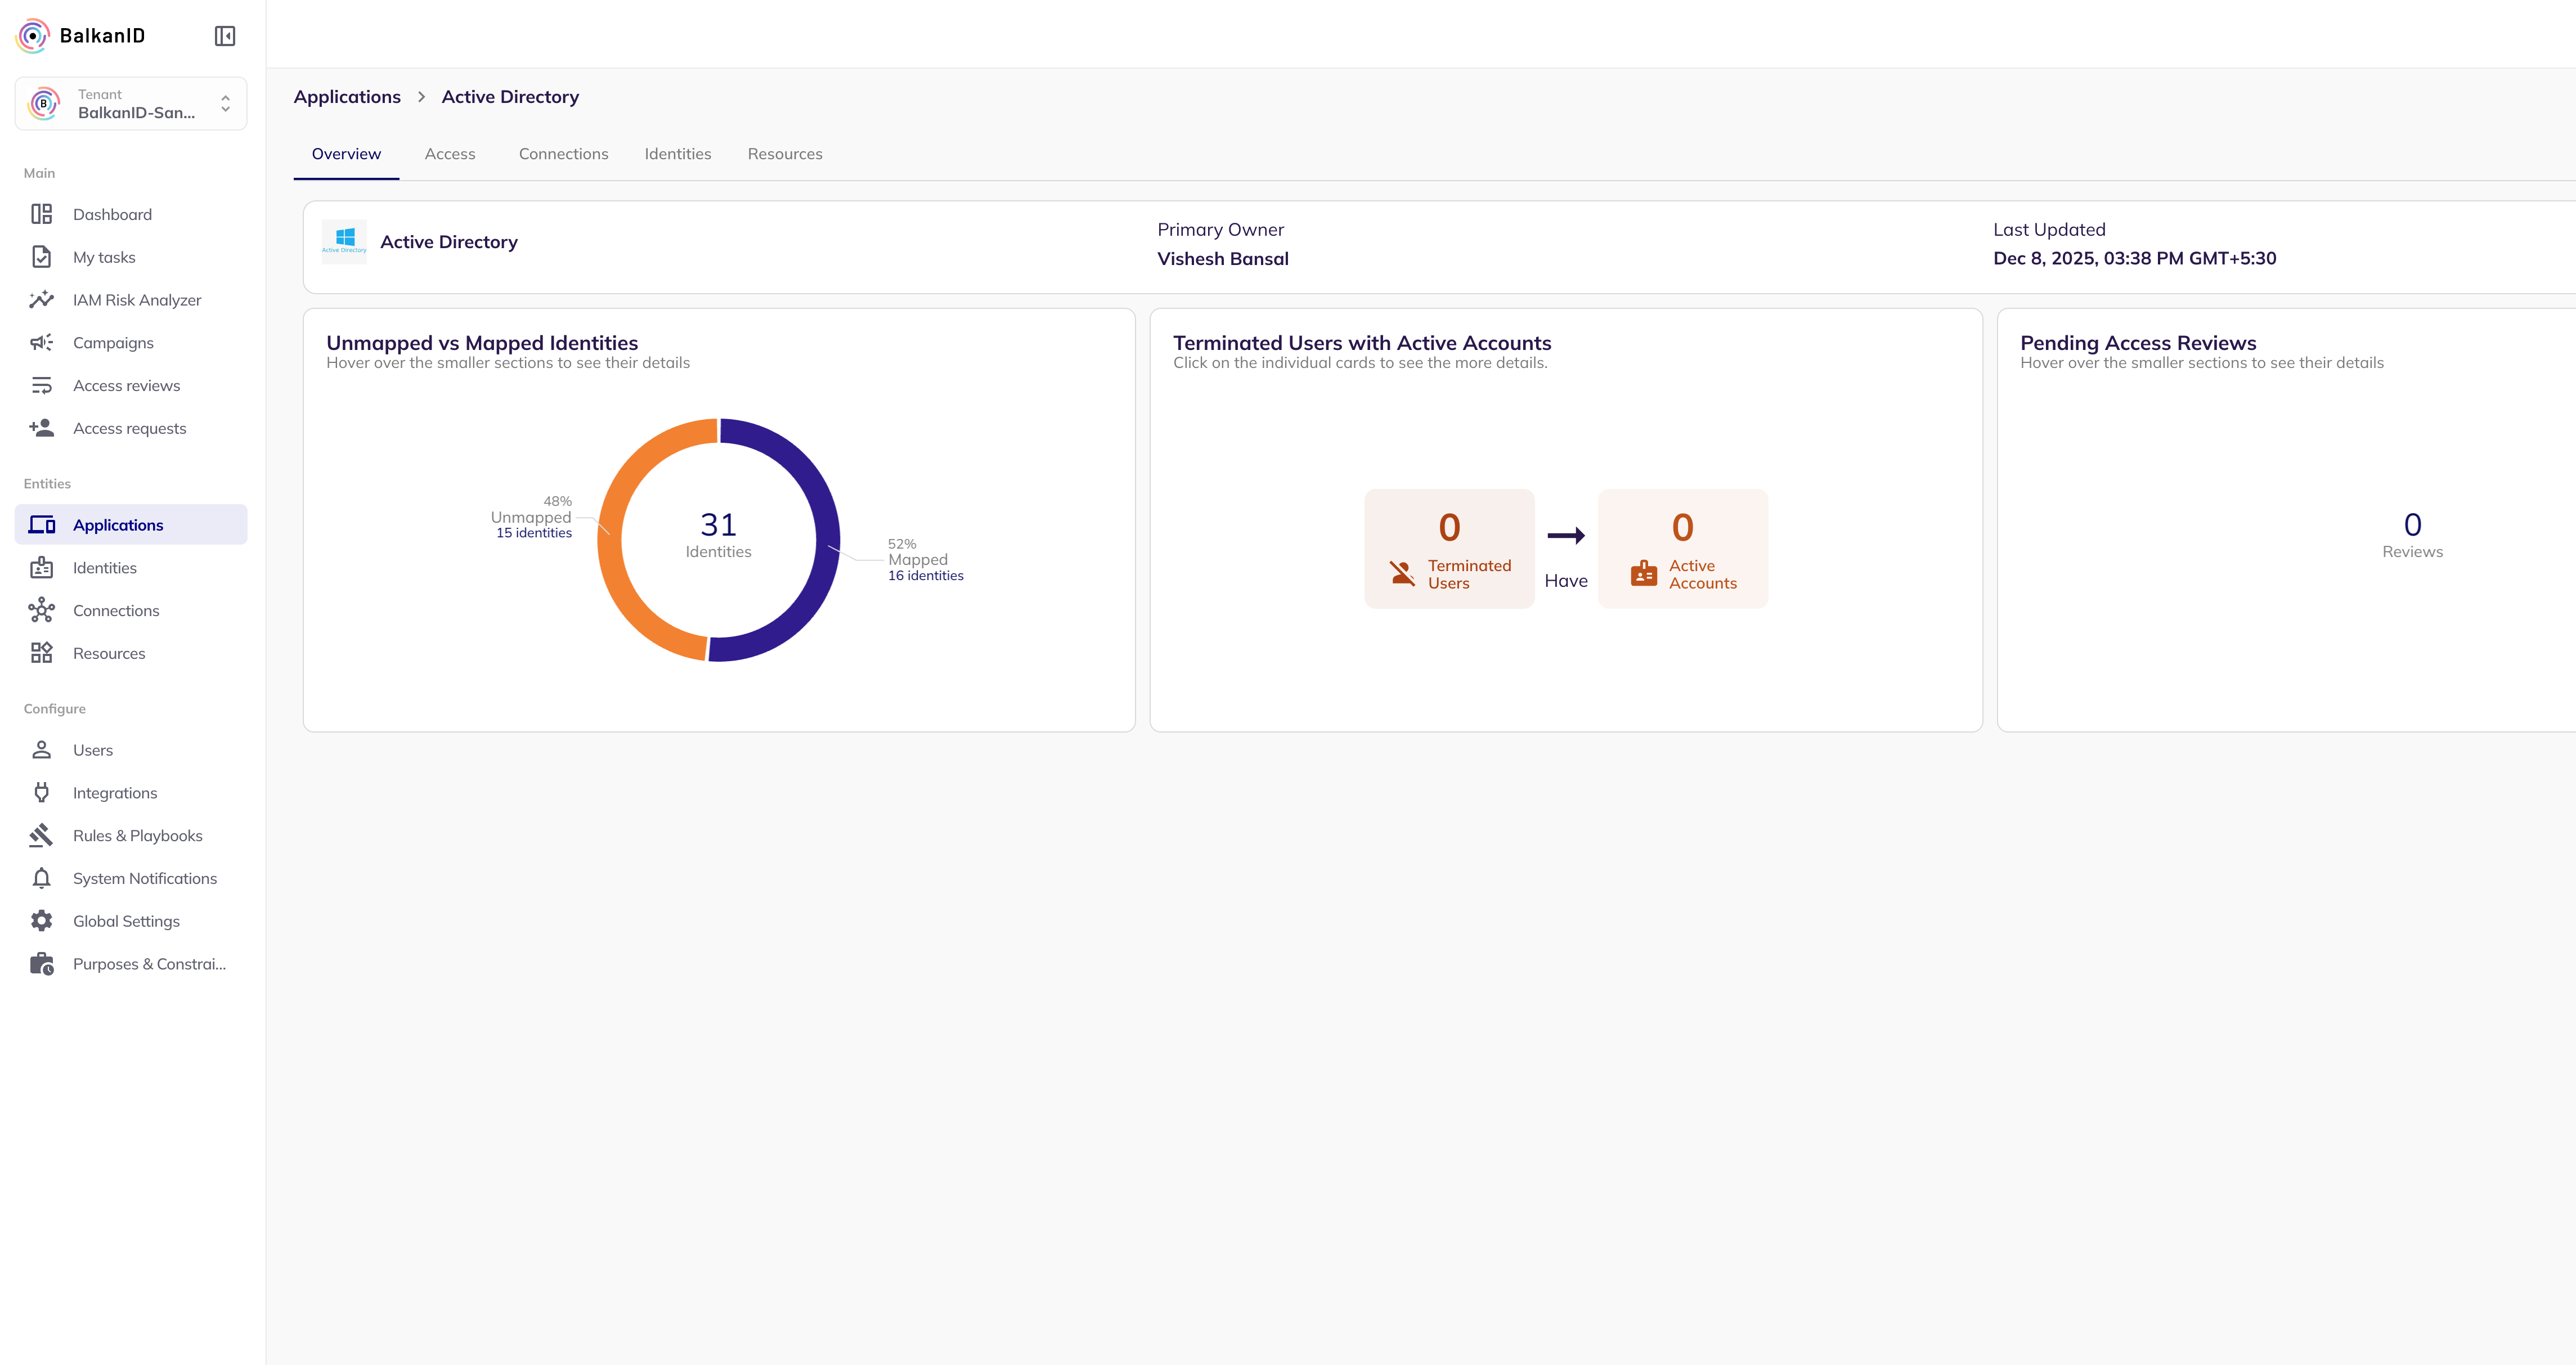Click System Notifications bell icon

tap(41, 878)
